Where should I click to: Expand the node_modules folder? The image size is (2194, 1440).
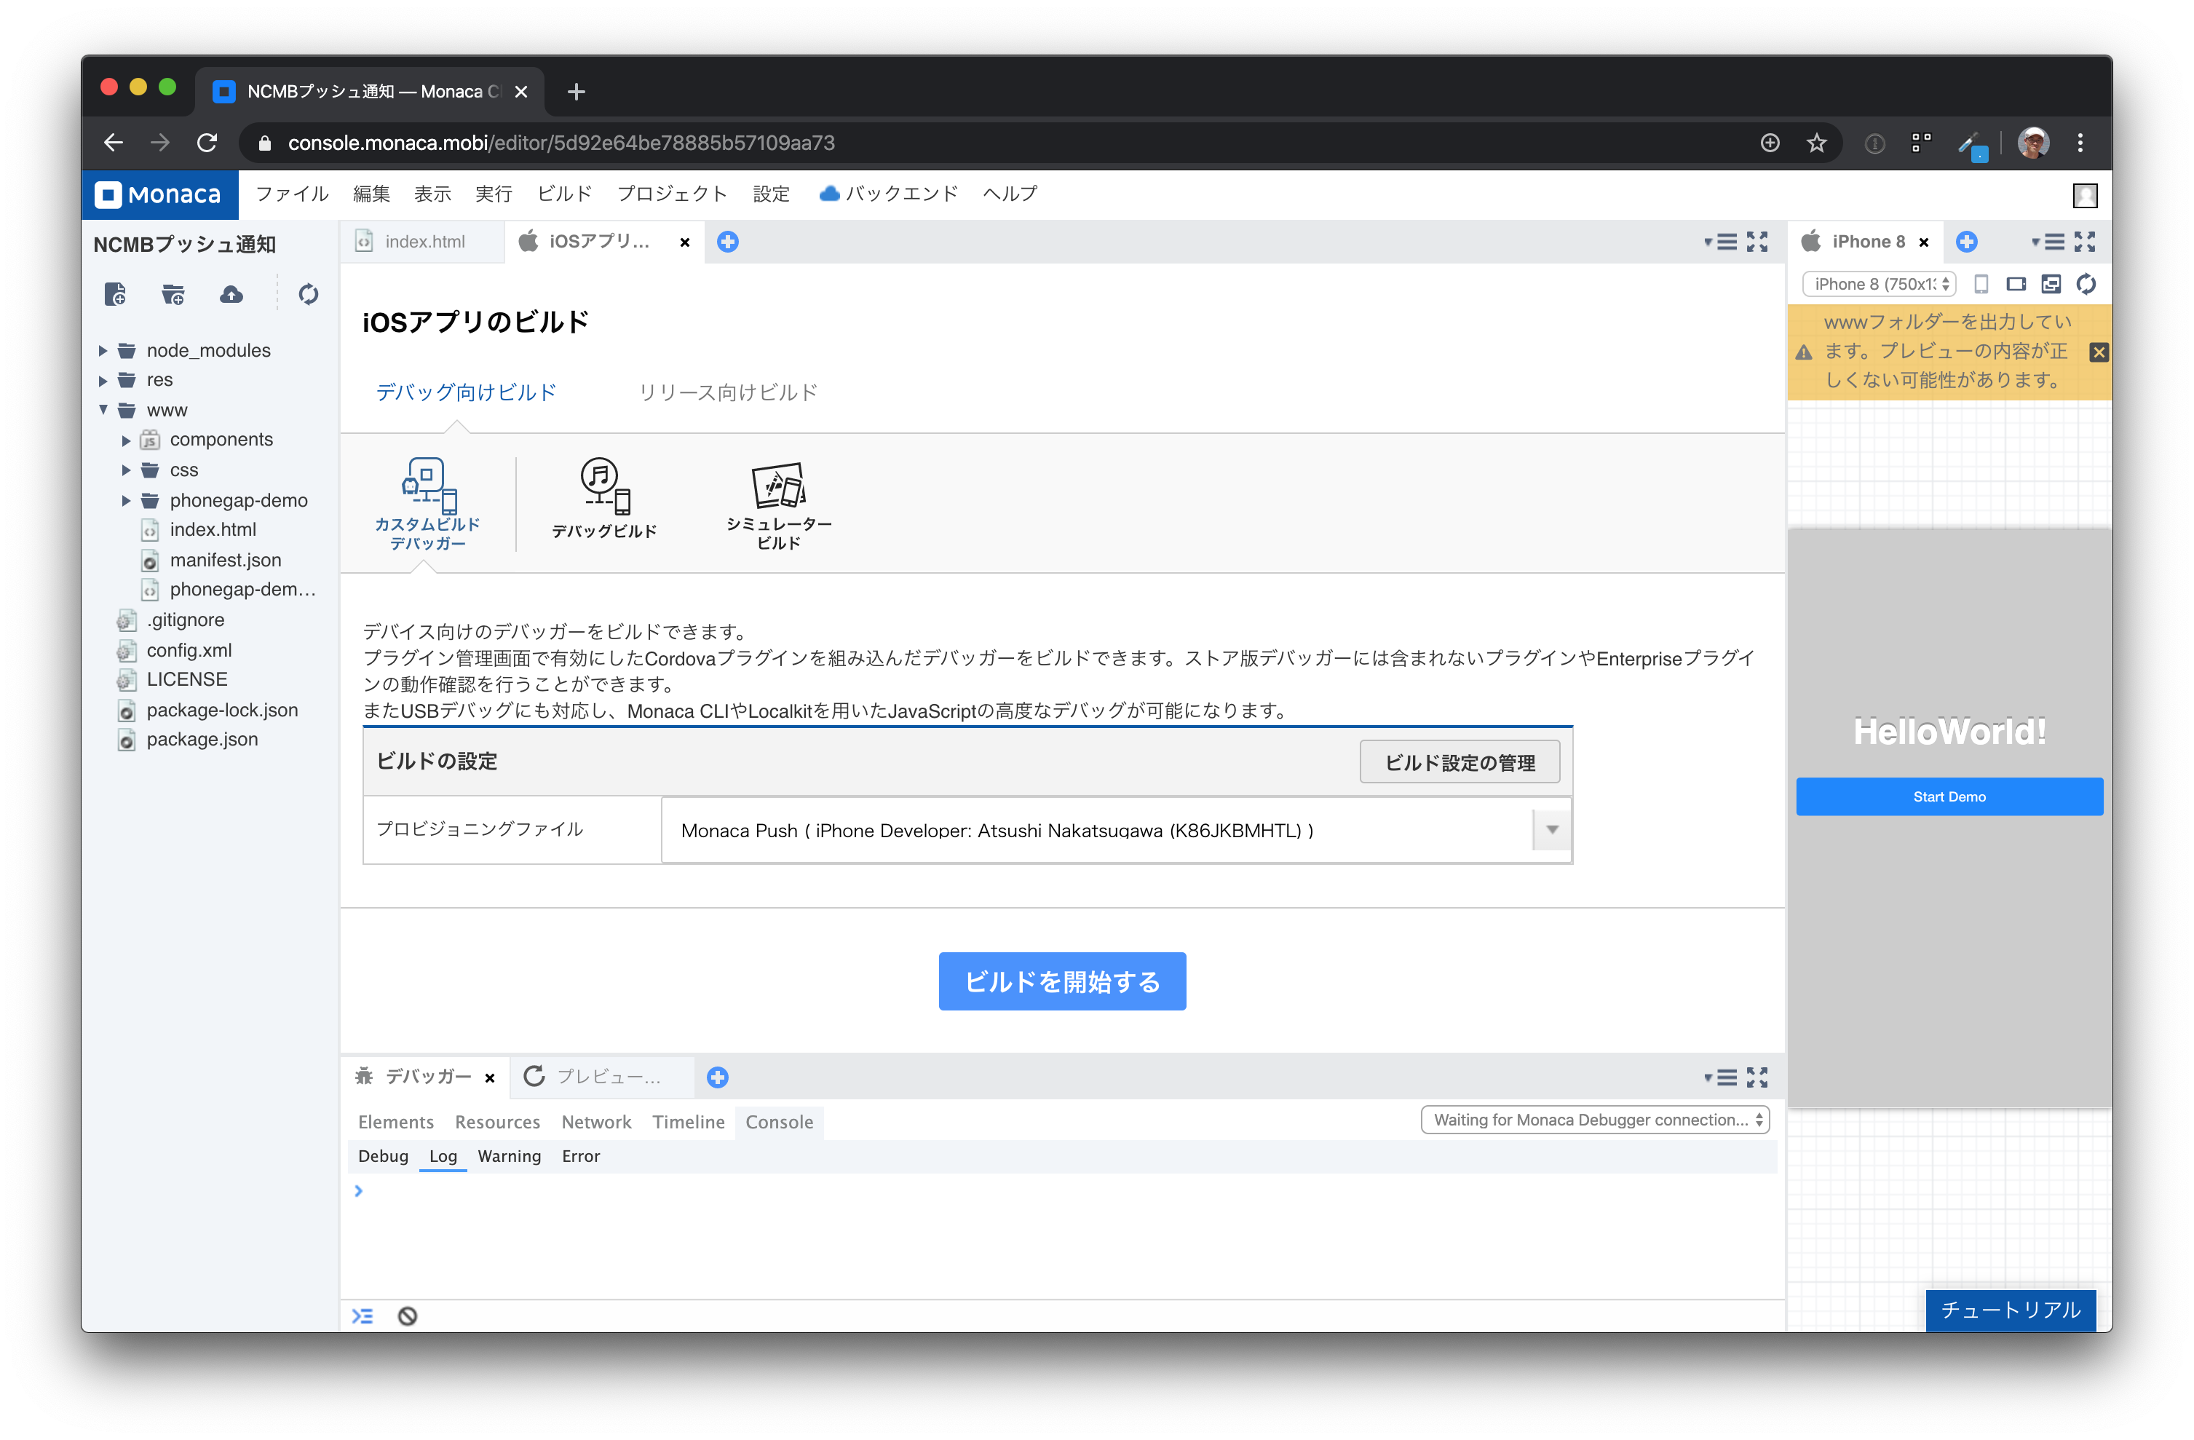(103, 350)
